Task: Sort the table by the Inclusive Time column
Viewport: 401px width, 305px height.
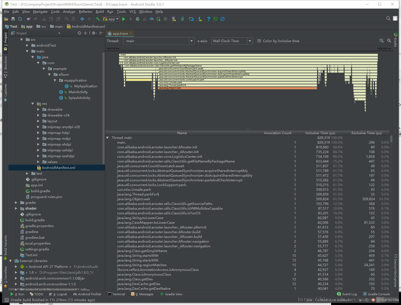Action: [x=320, y=133]
